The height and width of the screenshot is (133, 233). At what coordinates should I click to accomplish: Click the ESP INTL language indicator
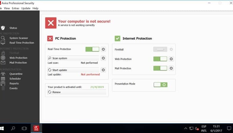tap(204, 129)
